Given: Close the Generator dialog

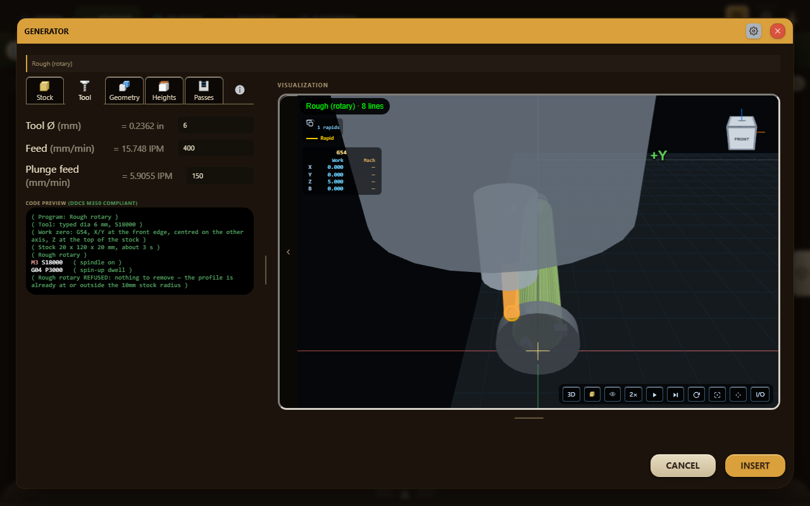Looking at the screenshot, I should pos(778,31).
